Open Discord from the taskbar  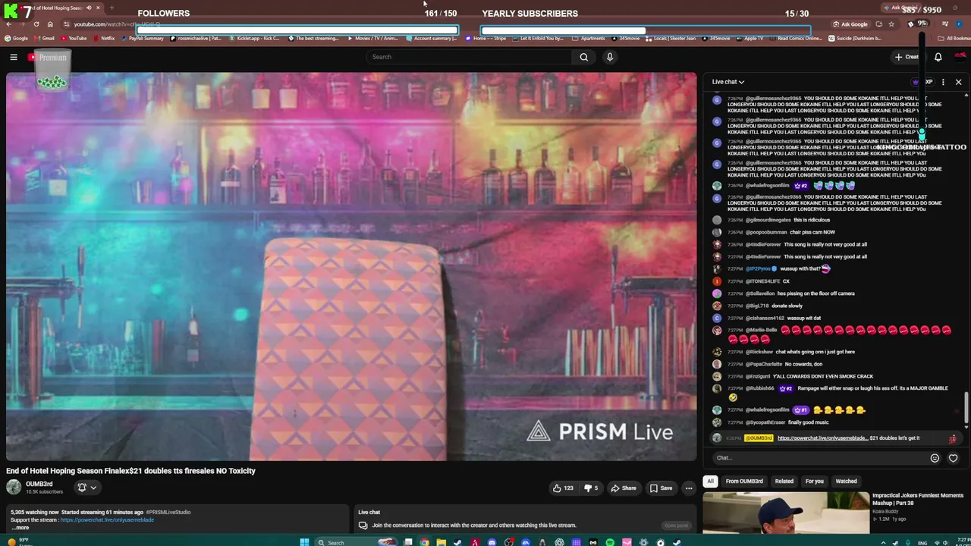tap(492, 542)
